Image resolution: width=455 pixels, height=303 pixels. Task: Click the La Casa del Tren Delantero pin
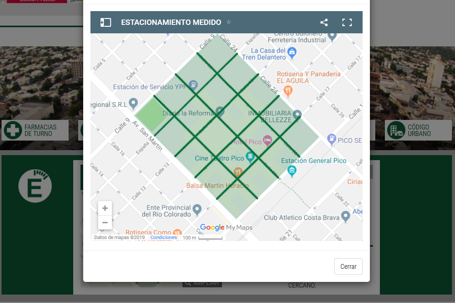click(x=292, y=53)
